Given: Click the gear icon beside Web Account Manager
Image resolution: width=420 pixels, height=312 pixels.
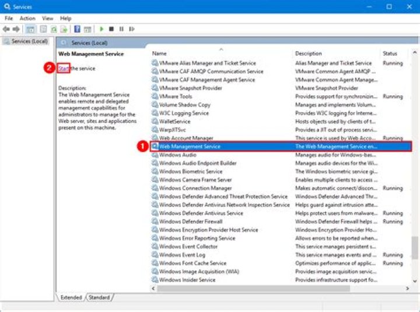Looking at the screenshot, I should click(155, 138).
